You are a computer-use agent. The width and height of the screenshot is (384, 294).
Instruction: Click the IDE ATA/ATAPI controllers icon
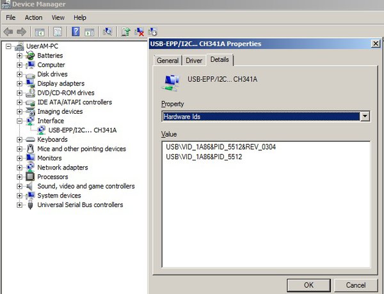coord(30,102)
